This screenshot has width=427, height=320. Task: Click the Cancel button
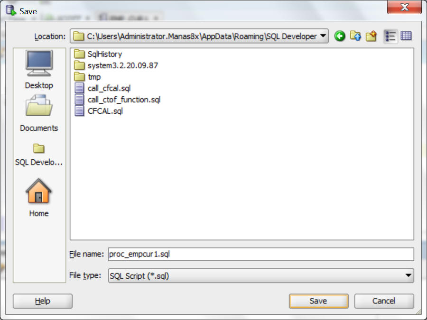click(384, 301)
